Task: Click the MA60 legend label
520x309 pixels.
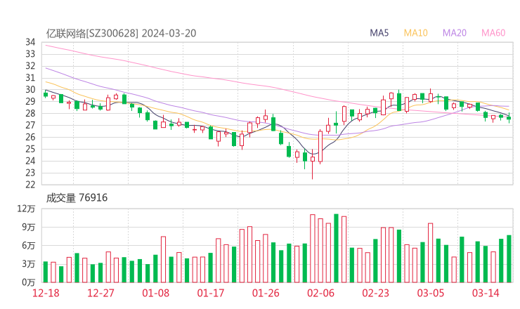Action: pyautogui.click(x=493, y=33)
